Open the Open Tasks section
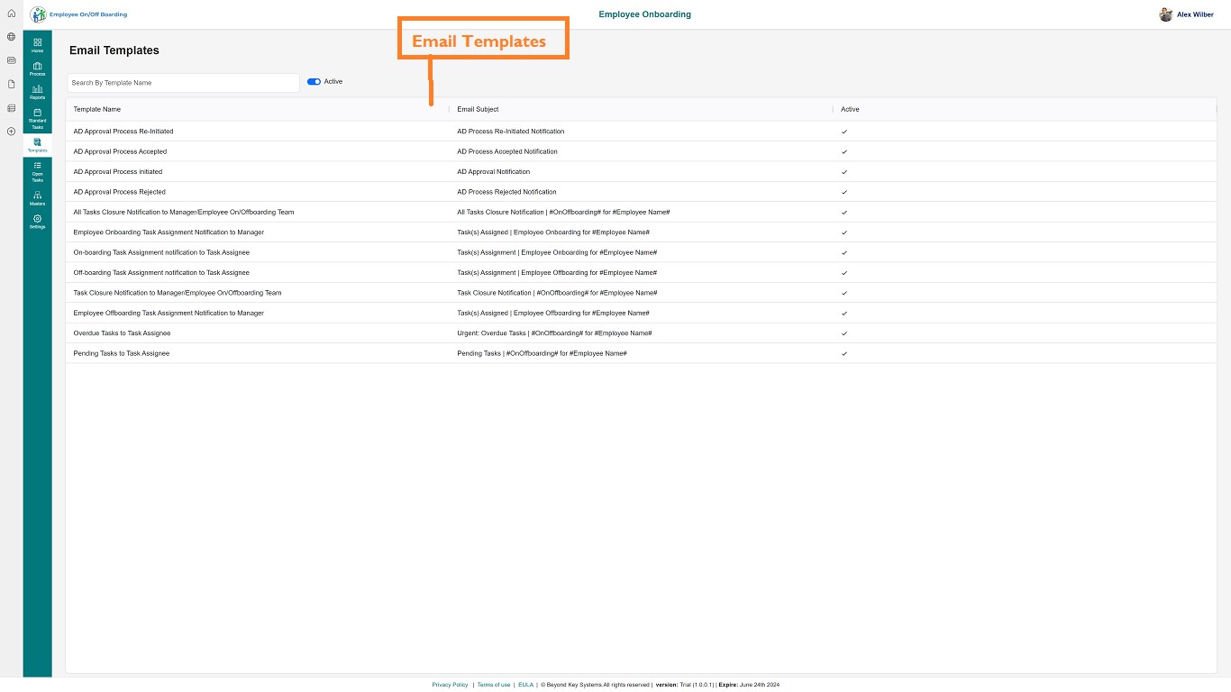The width and height of the screenshot is (1231, 692). [37, 170]
